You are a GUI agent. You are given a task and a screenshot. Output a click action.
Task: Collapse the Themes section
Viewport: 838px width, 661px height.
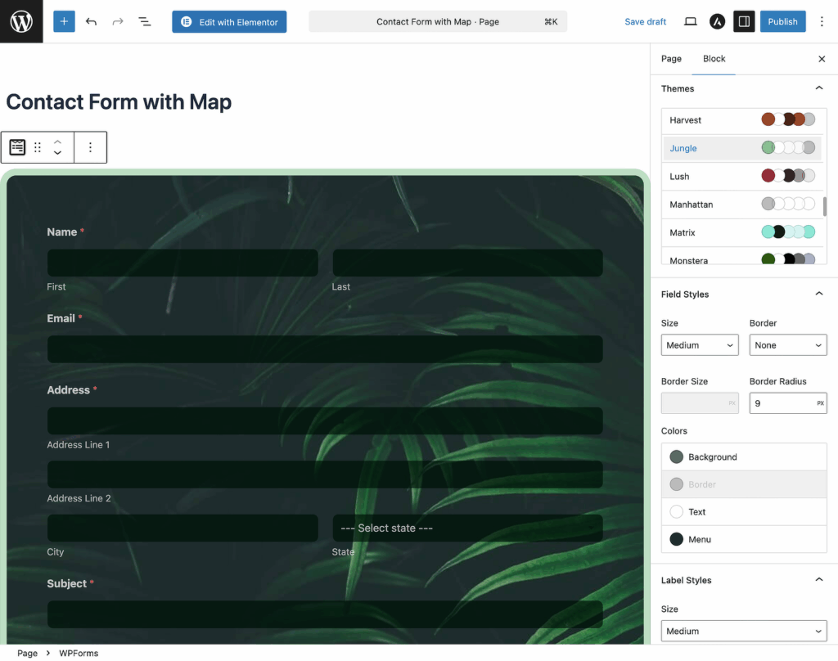818,88
